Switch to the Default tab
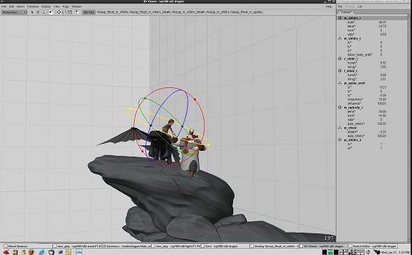This screenshot has width=412, height=255. (x=346, y=12)
